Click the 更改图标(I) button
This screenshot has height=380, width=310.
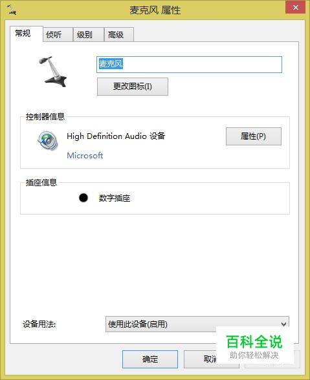click(133, 87)
